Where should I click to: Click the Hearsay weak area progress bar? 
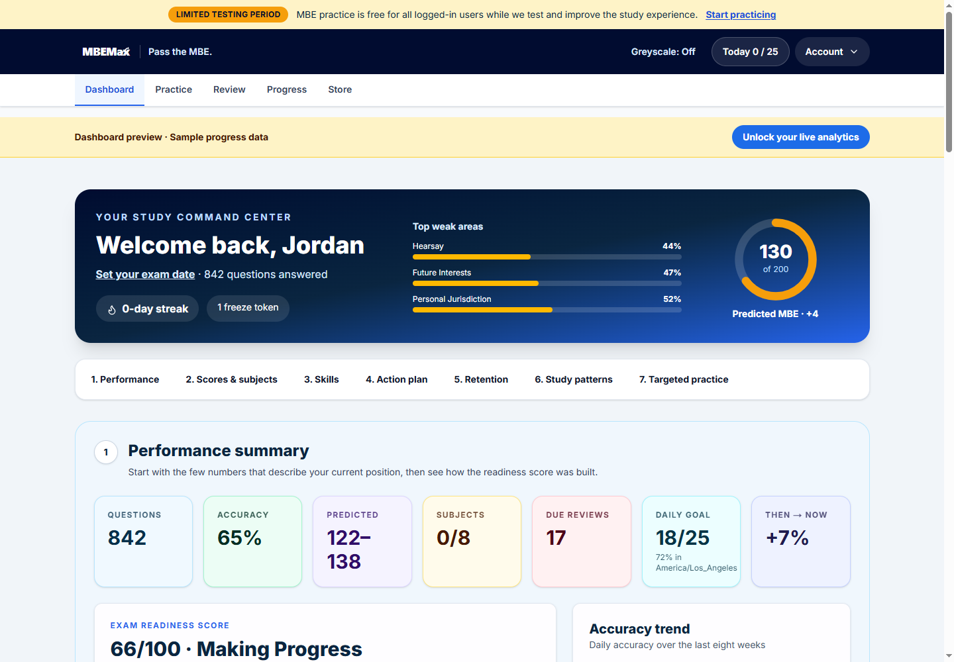pos(547,257)
